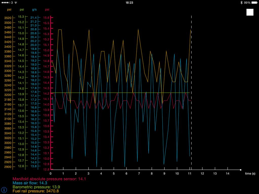Tap the Bluetooth icon in status bar

tap(241, 3)
